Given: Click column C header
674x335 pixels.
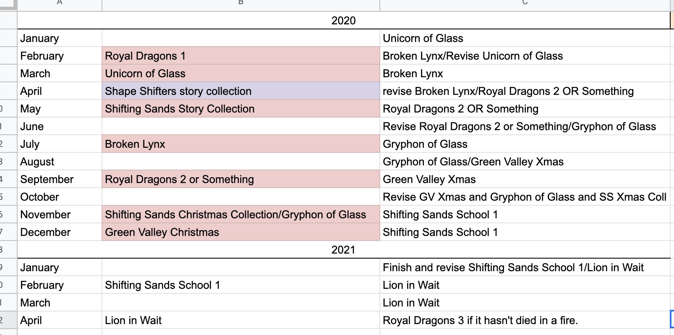Looking at the screenshot, I should tap(525, 3).
